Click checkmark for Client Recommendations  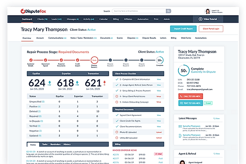coord(117,126)
